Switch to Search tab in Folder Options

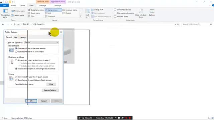23,37
